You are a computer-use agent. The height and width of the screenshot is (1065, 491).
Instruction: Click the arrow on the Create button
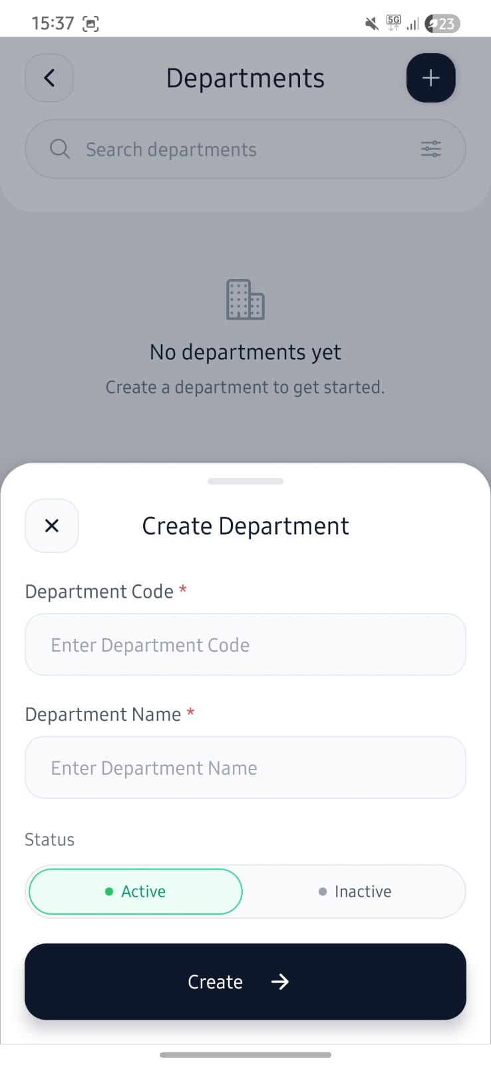(280, 982)
